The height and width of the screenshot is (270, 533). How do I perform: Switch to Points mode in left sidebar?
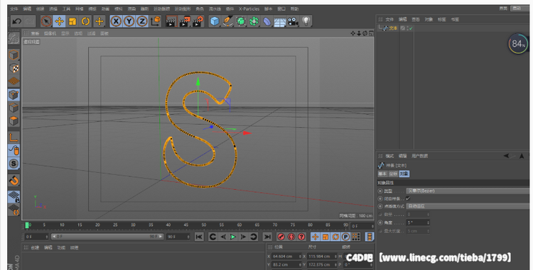point(14,94)
